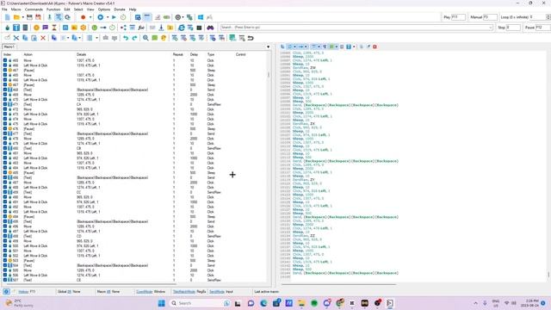Increase the Loop count stepper
Image resolution: width=551 pixels, height=310 pixels.
[x=548, y=15]
